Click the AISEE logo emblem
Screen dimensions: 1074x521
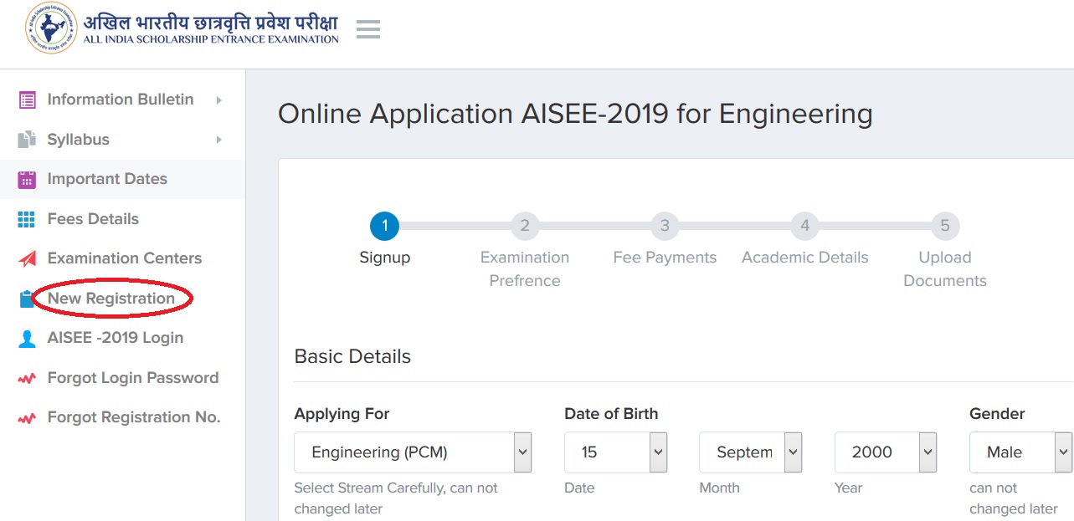click(51, 28)
